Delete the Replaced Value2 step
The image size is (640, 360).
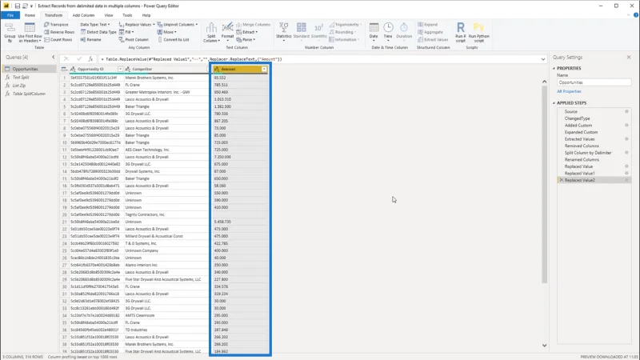562,180
